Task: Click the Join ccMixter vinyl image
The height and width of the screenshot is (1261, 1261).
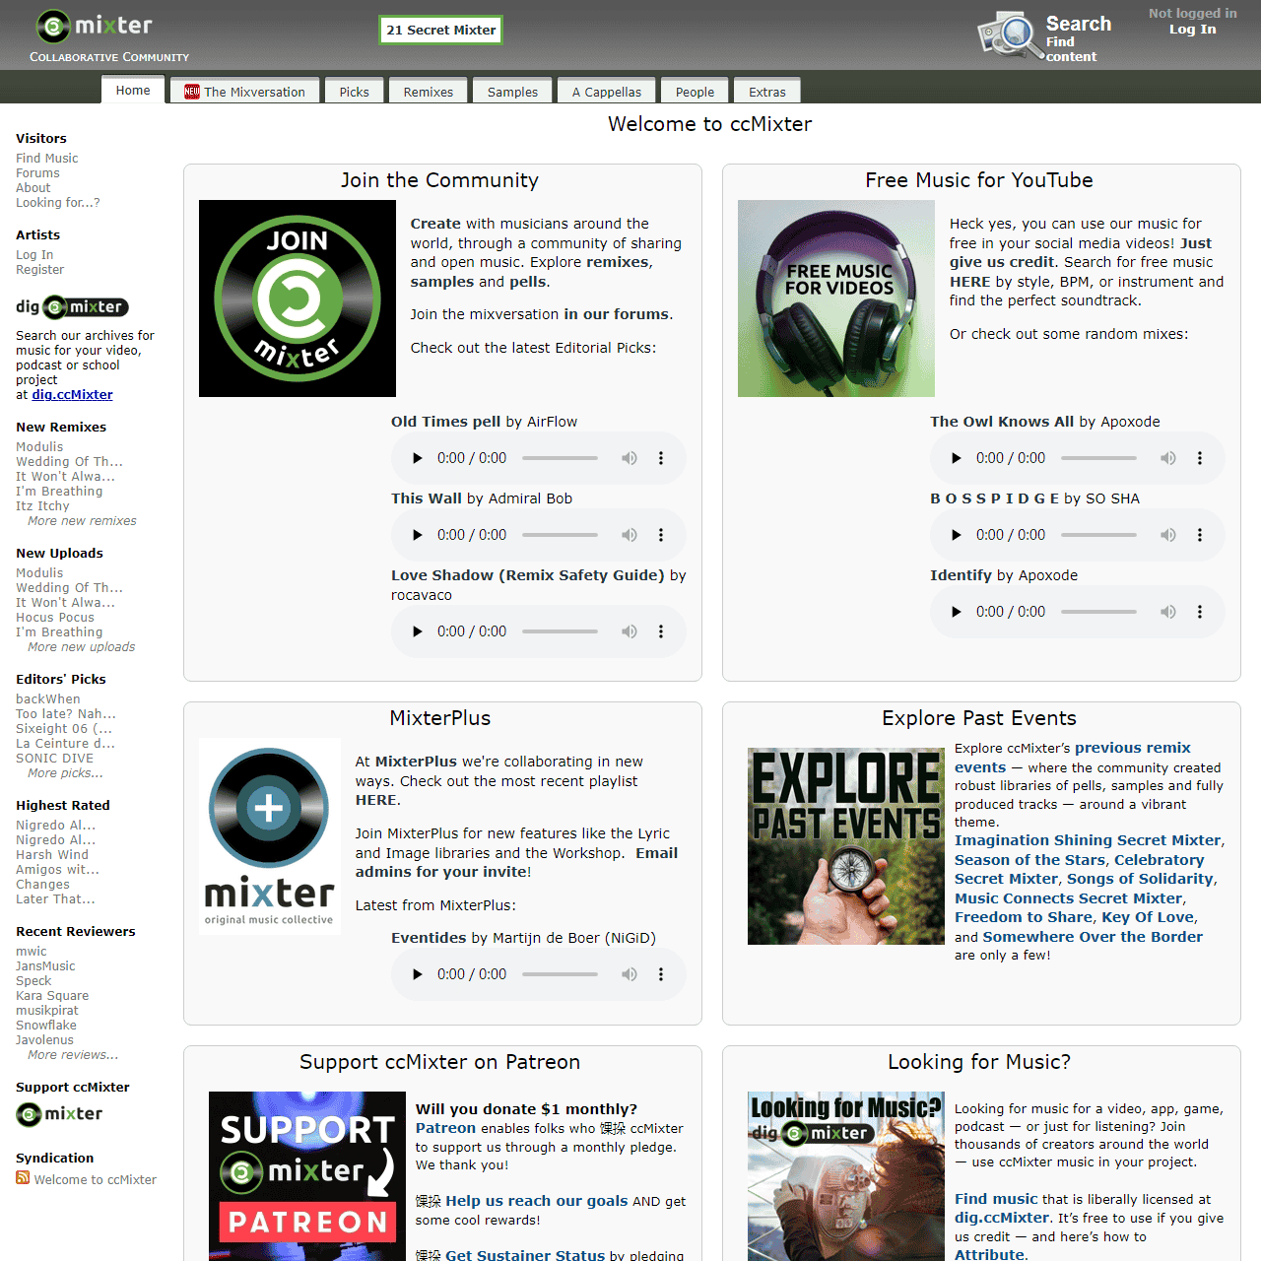Action: pyautogui.click(x=298, y=299)
